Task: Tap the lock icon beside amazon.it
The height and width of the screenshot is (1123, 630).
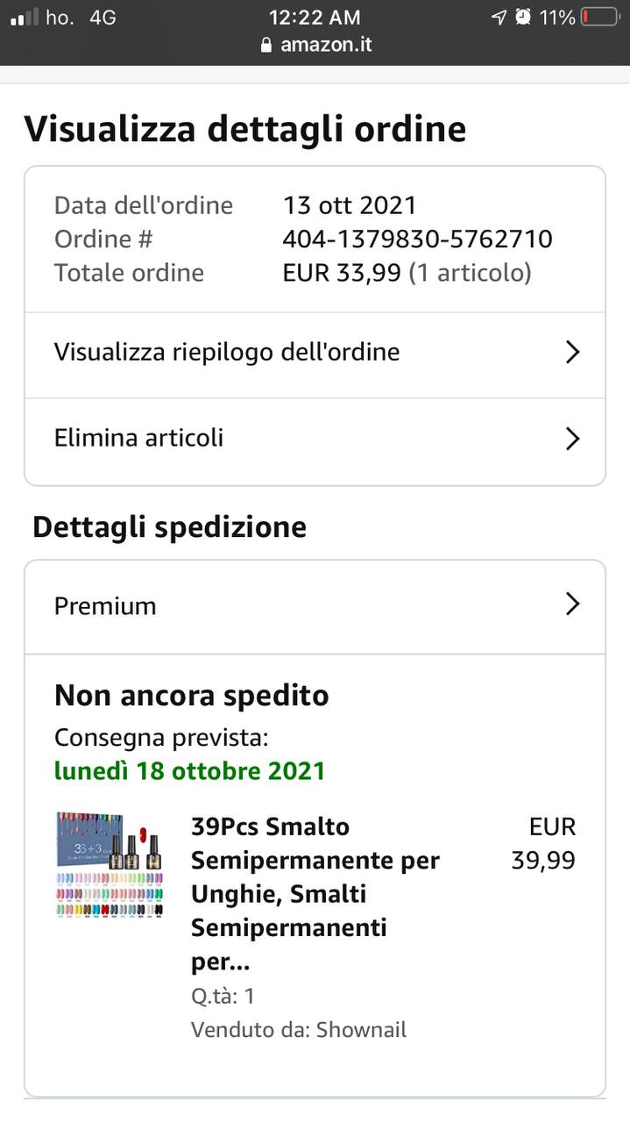Action: [266, 45]
